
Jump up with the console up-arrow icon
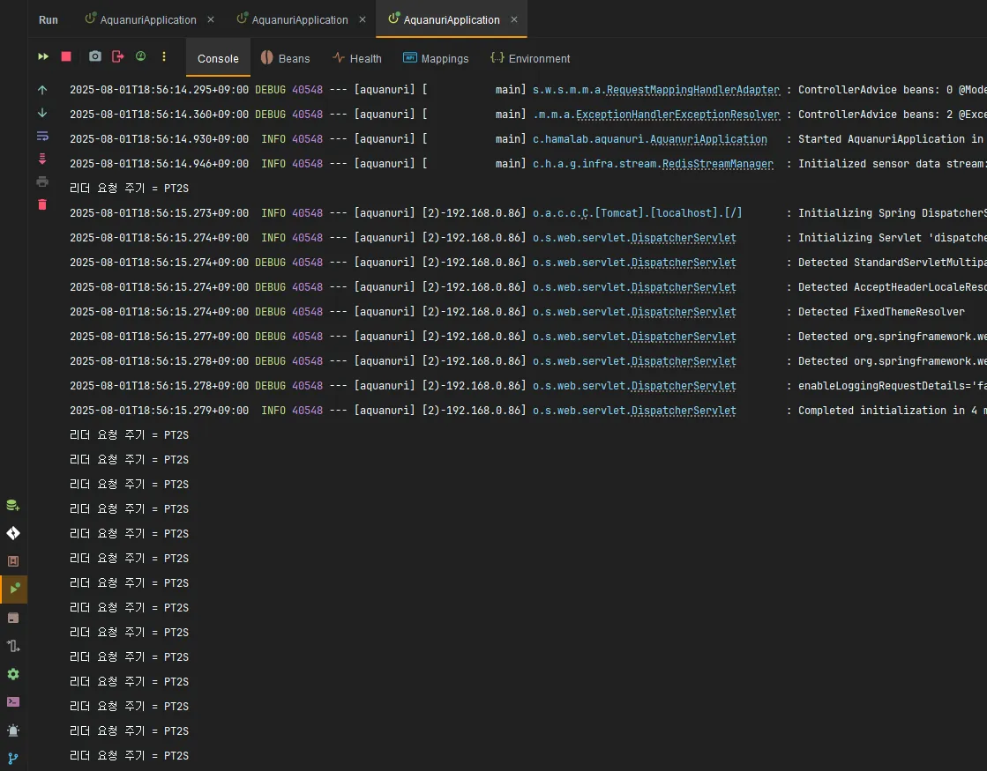(x=42, y=90)
